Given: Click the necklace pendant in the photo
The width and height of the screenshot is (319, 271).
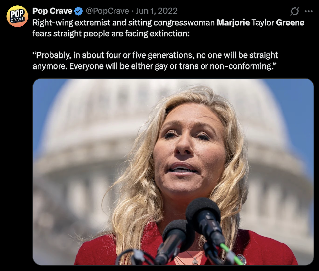Looking at the screenshot, I should click(195, 261).
